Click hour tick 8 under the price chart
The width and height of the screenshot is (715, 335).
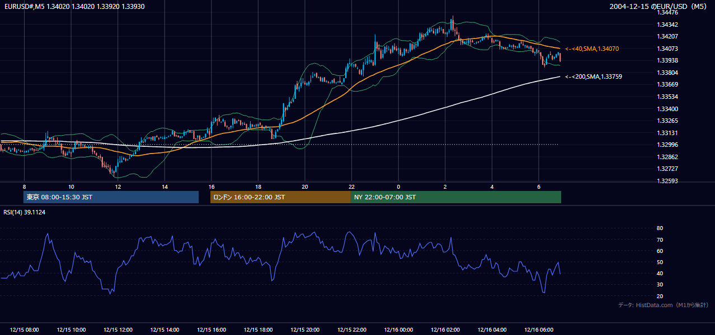pos(24,186)
